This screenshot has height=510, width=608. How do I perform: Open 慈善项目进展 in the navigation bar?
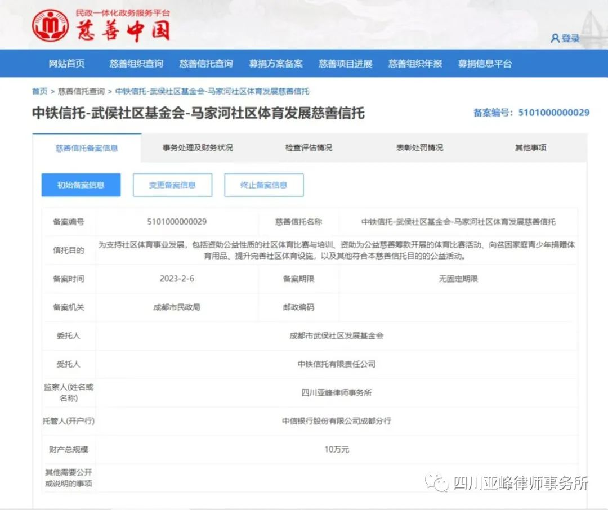(346, 64)
